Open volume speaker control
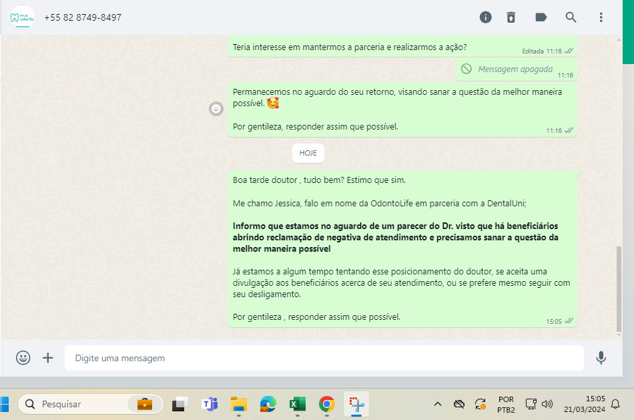Image resolution: width=634 pixels, height=420 pixels. (x=547, y=404)
